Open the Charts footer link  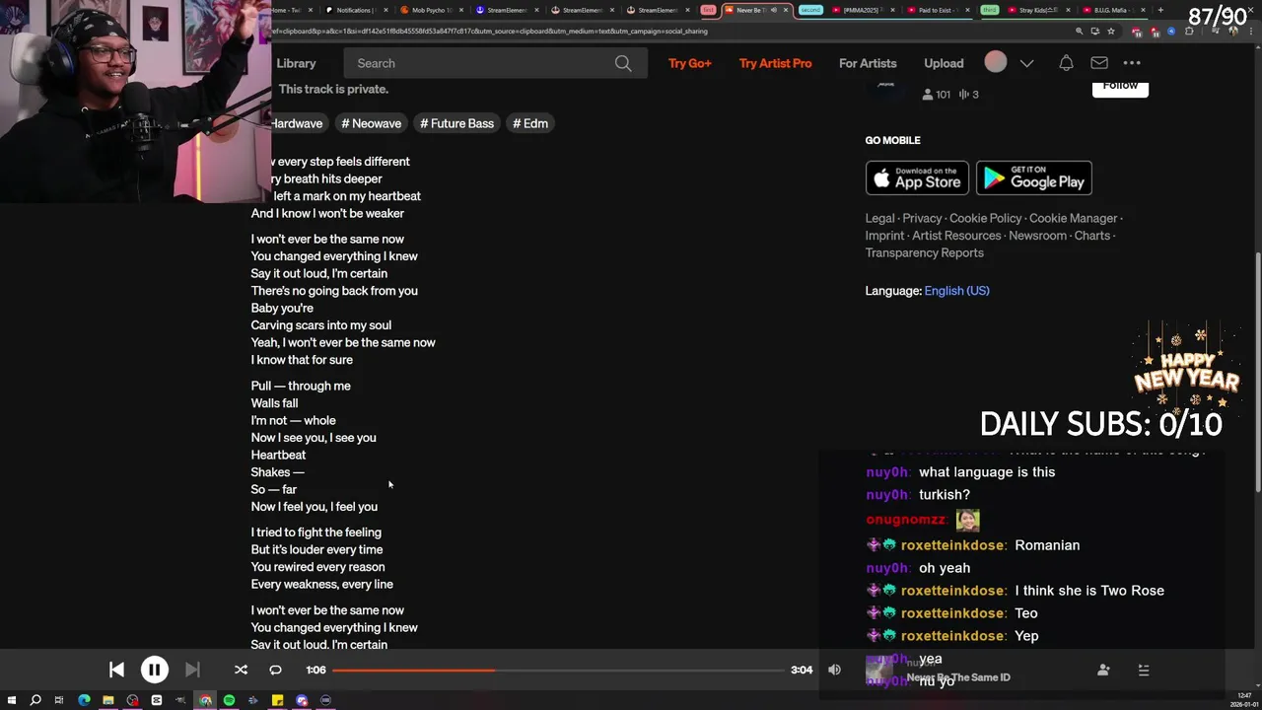pos(1091,236)
